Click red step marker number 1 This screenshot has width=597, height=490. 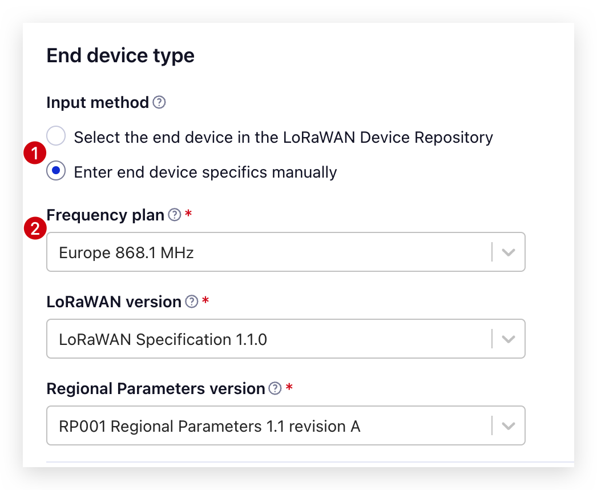tap(35, 153)
